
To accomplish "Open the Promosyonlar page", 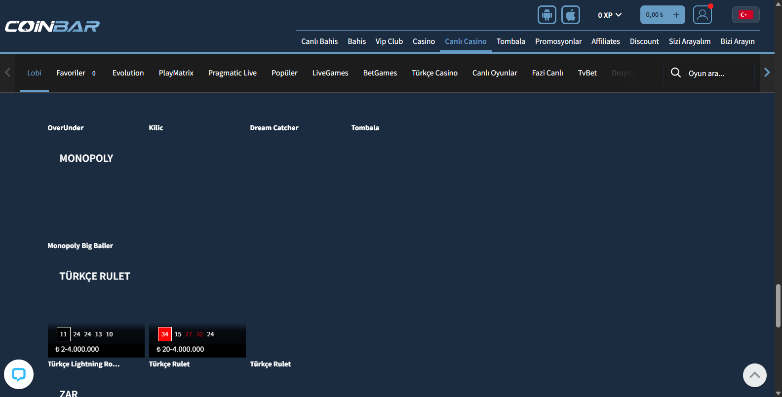I will pos(558,41).
